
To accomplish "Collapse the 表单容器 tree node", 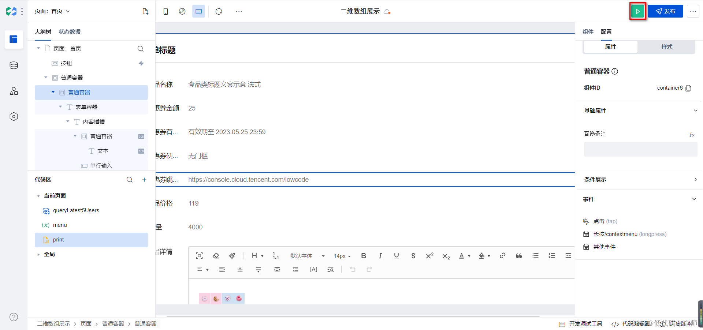I will click(x=60, y=107).
